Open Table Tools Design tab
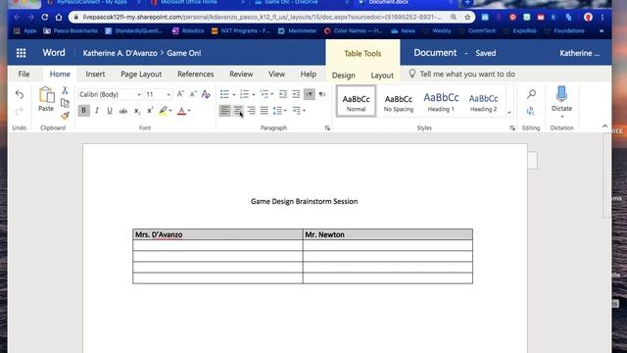This screenshot has height=353, width=627. pos(344,76)
